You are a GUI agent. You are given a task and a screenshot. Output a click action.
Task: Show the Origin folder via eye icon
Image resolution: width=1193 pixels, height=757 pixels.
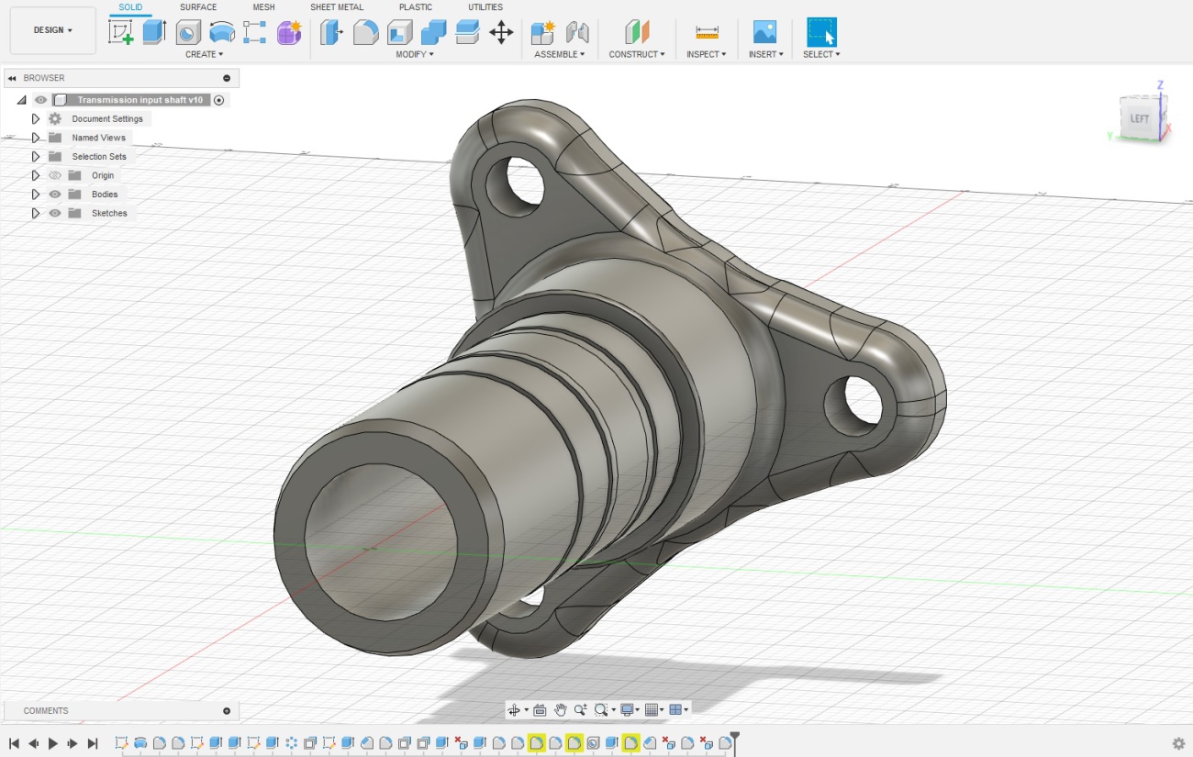[55, 175]
